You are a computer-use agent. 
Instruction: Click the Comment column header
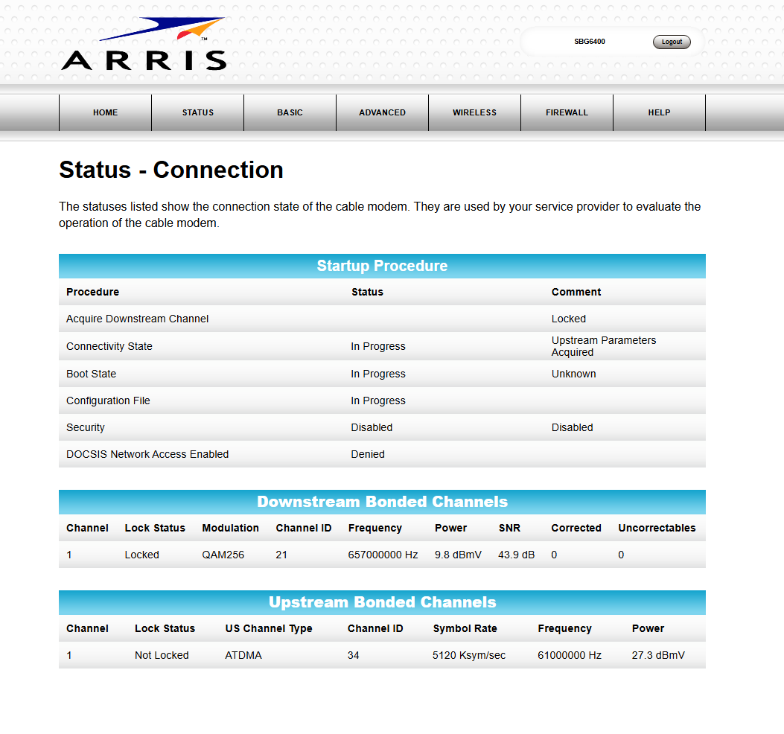(576, 292)
